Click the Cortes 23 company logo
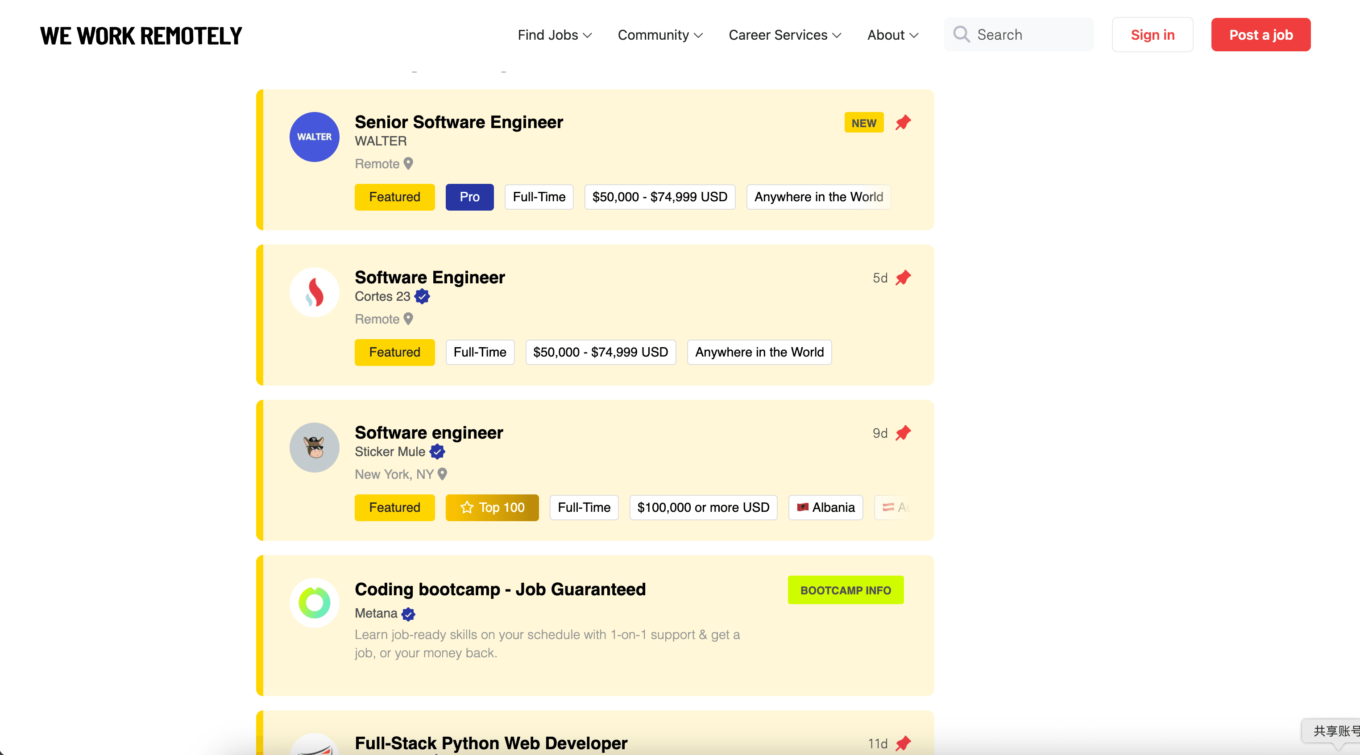This screenshot has height=755, width=1360. (314, 291)
